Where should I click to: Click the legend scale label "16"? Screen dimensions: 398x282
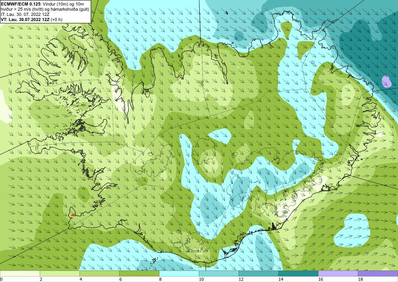click(x=320, y=279)
